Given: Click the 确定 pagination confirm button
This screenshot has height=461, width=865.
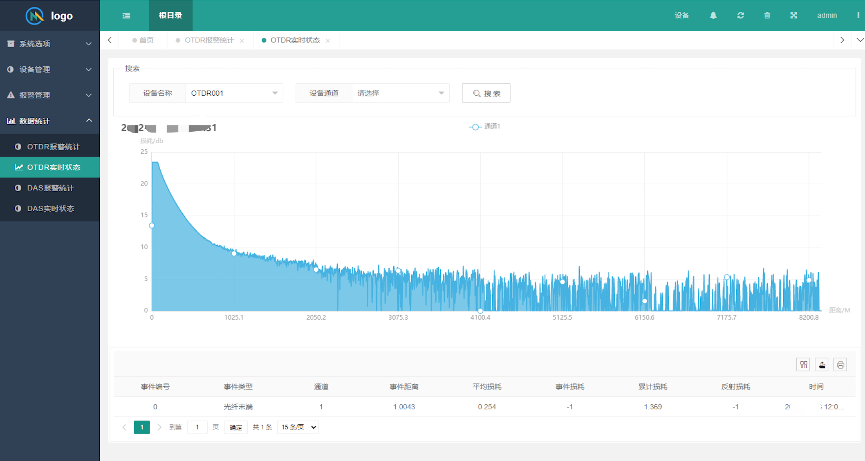Looking at the screenshot, I should click(x=236, y=427).
